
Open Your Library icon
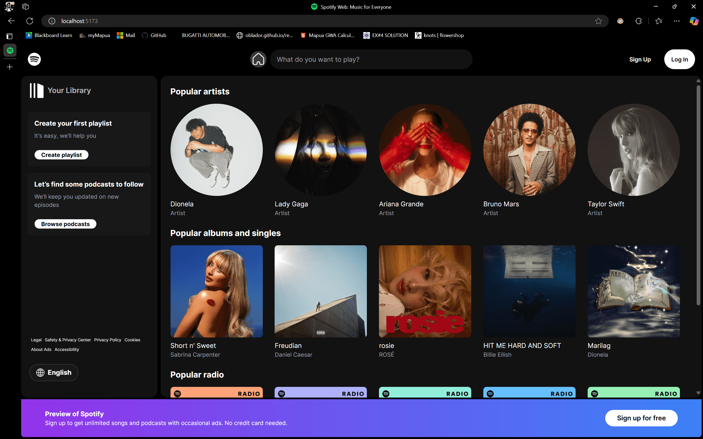[37, 90]
